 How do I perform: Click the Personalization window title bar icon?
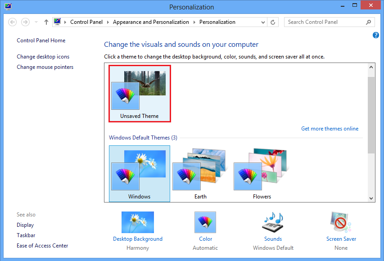8,6
